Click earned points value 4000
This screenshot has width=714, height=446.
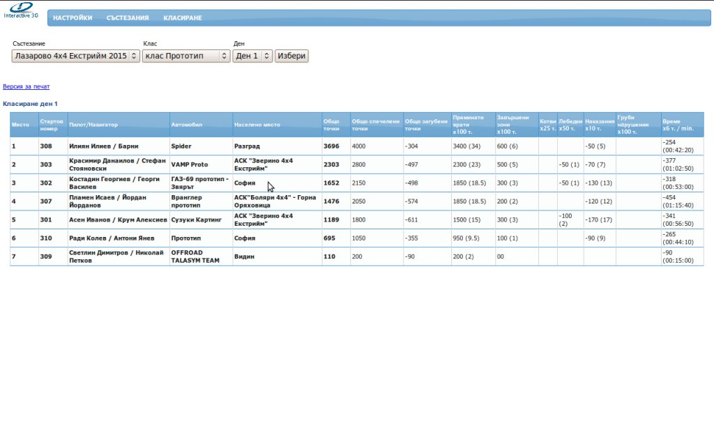pyautogui.click(x=358, y=146)
